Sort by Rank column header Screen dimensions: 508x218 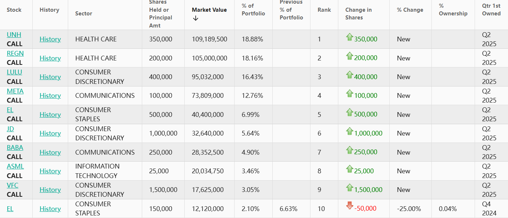pyautogui.click(x=324, y=10)
